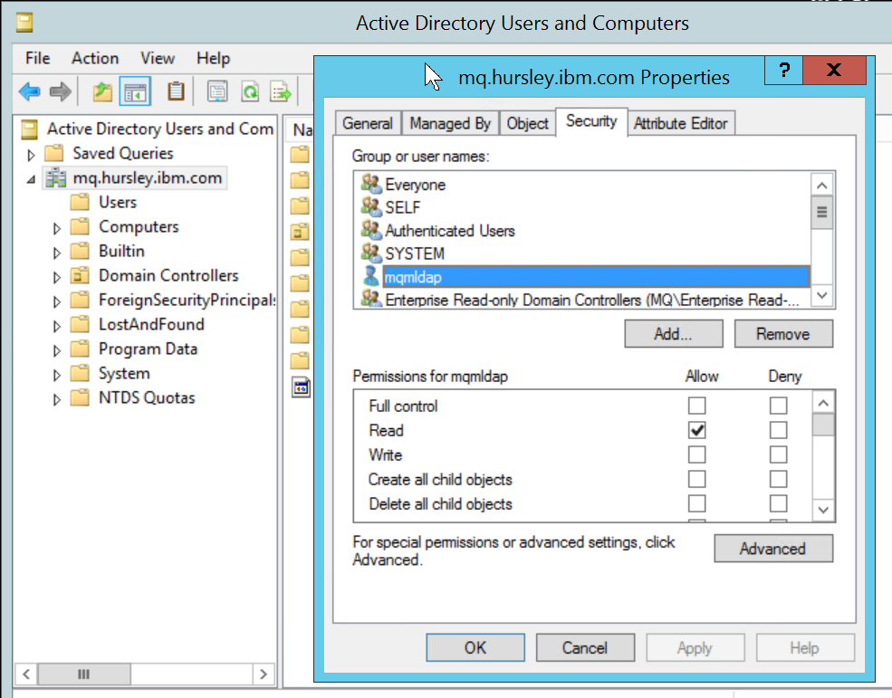The width and height of the screenshot is (892, 698).
Task: Uncheck Allow for Read permission
Action: [x=697, y=430]
